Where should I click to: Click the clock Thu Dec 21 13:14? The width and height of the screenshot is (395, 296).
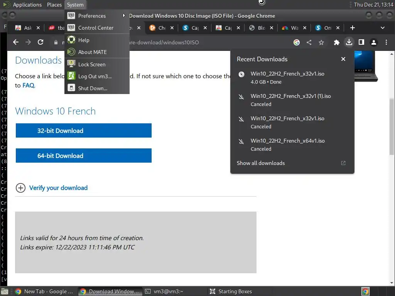[373, 5]
